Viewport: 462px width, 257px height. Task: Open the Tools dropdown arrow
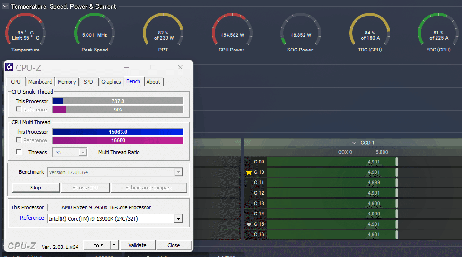pyautogui.click(x=114, y=245)
